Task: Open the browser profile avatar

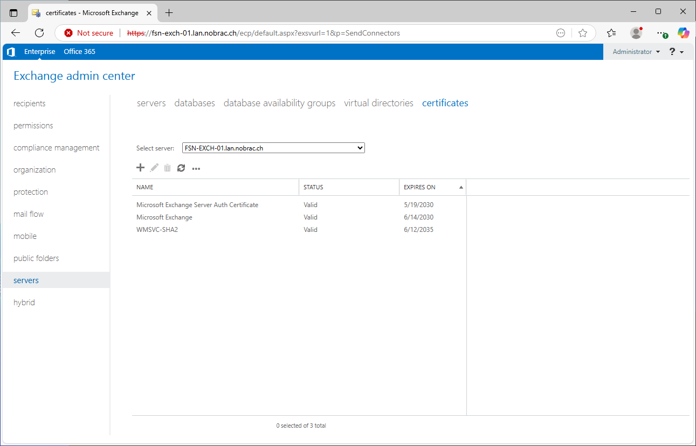Action: tap(636, 33)
